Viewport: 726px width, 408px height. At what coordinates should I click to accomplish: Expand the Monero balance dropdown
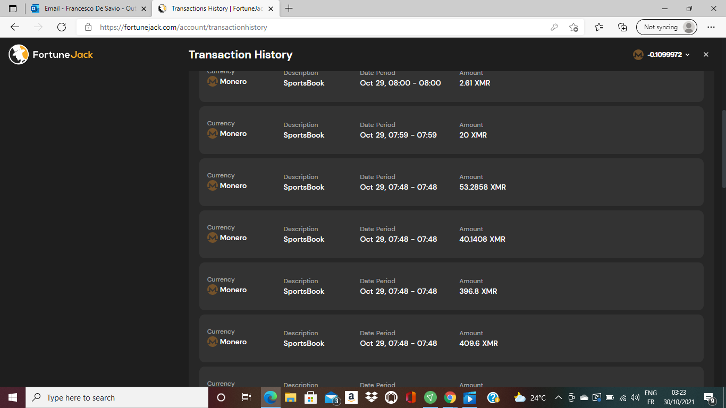tap(687, 55)
